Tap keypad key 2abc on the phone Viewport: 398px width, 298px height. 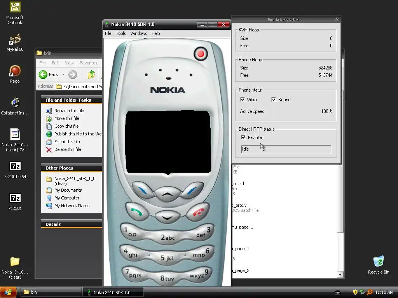pos(168,237)
